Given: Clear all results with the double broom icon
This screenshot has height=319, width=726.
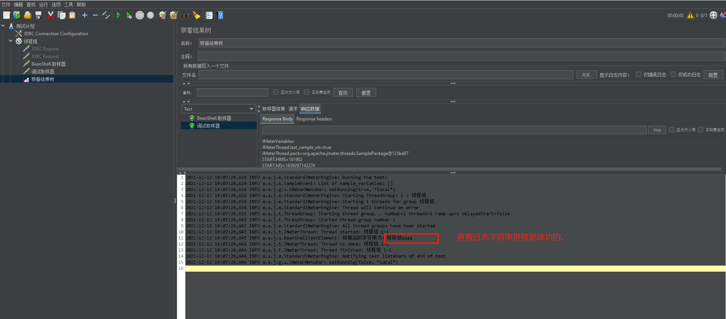Looking at the screenshot, I should click(174, 15).
